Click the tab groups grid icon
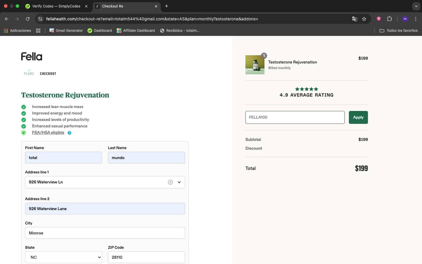The height and width of the screenshot is (264, 422). (38, 30)
